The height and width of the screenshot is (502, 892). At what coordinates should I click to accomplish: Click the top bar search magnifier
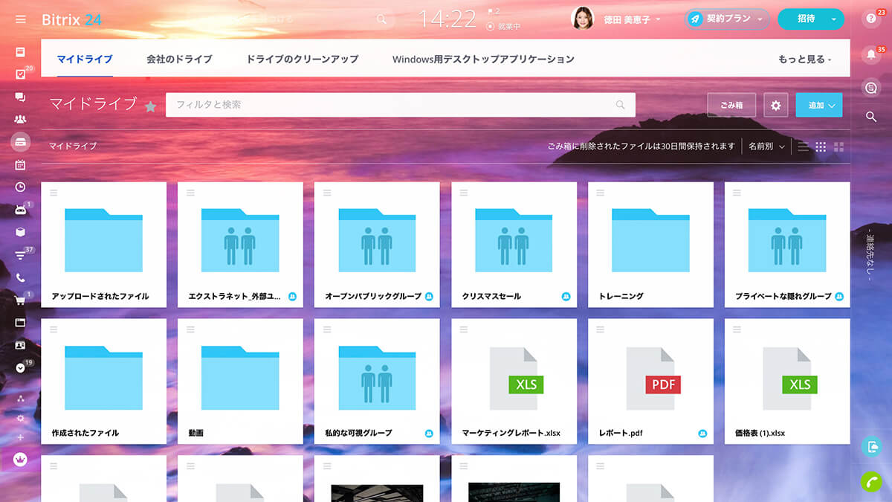381,19
